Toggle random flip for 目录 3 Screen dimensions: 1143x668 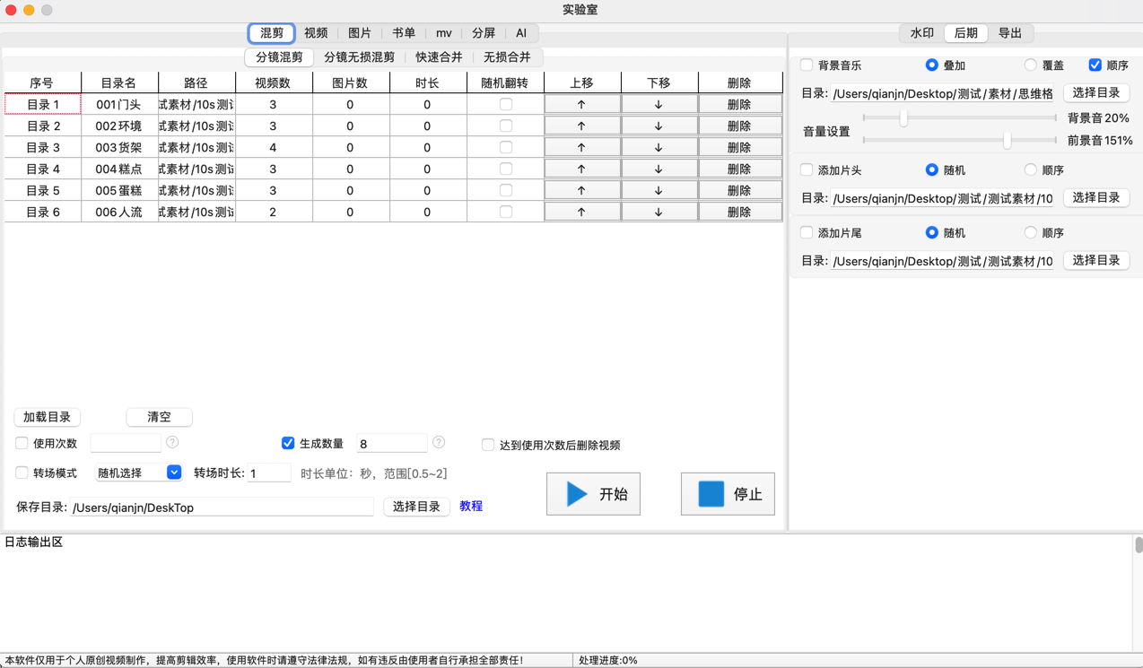[x=506, y=148]
